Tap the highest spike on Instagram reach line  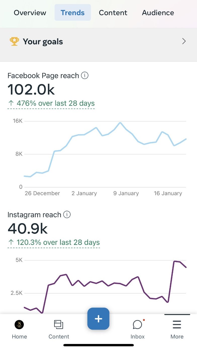coord(174,261)
